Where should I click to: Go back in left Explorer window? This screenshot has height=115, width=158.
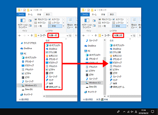pyautogui.click(x=20, y=35)
